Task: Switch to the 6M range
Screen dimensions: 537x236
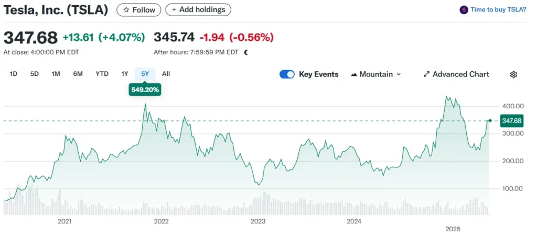Action: point(78,74)
